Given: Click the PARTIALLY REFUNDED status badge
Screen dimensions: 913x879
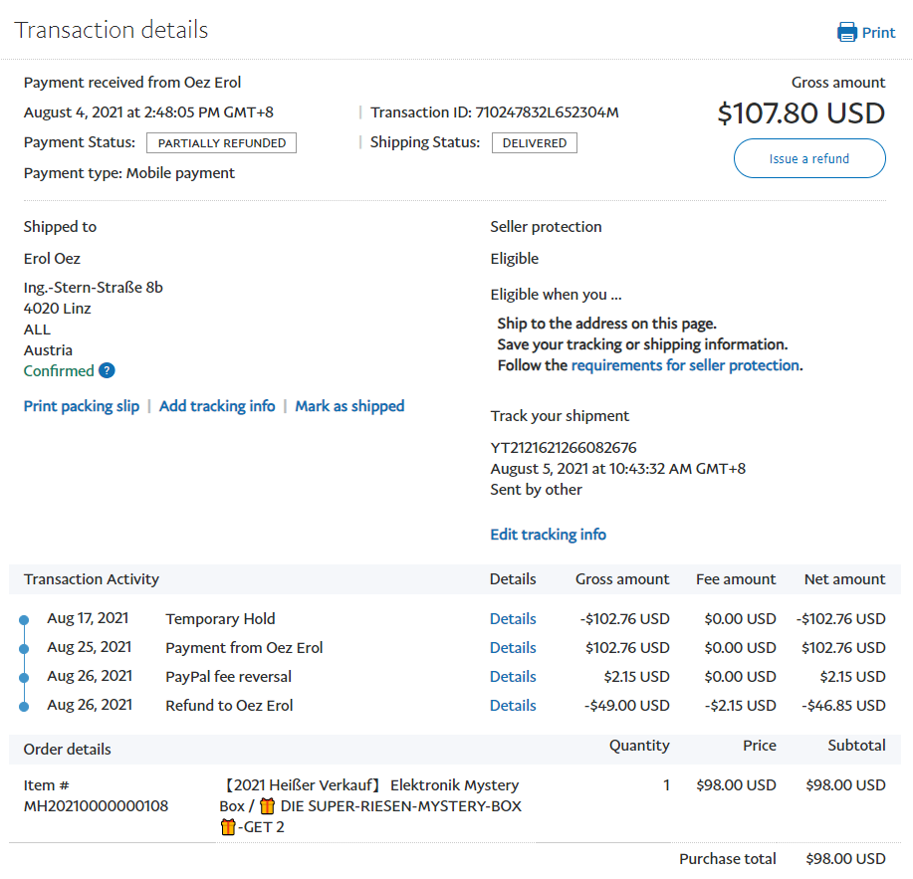Looking at the screenshot, I should 221,143.
